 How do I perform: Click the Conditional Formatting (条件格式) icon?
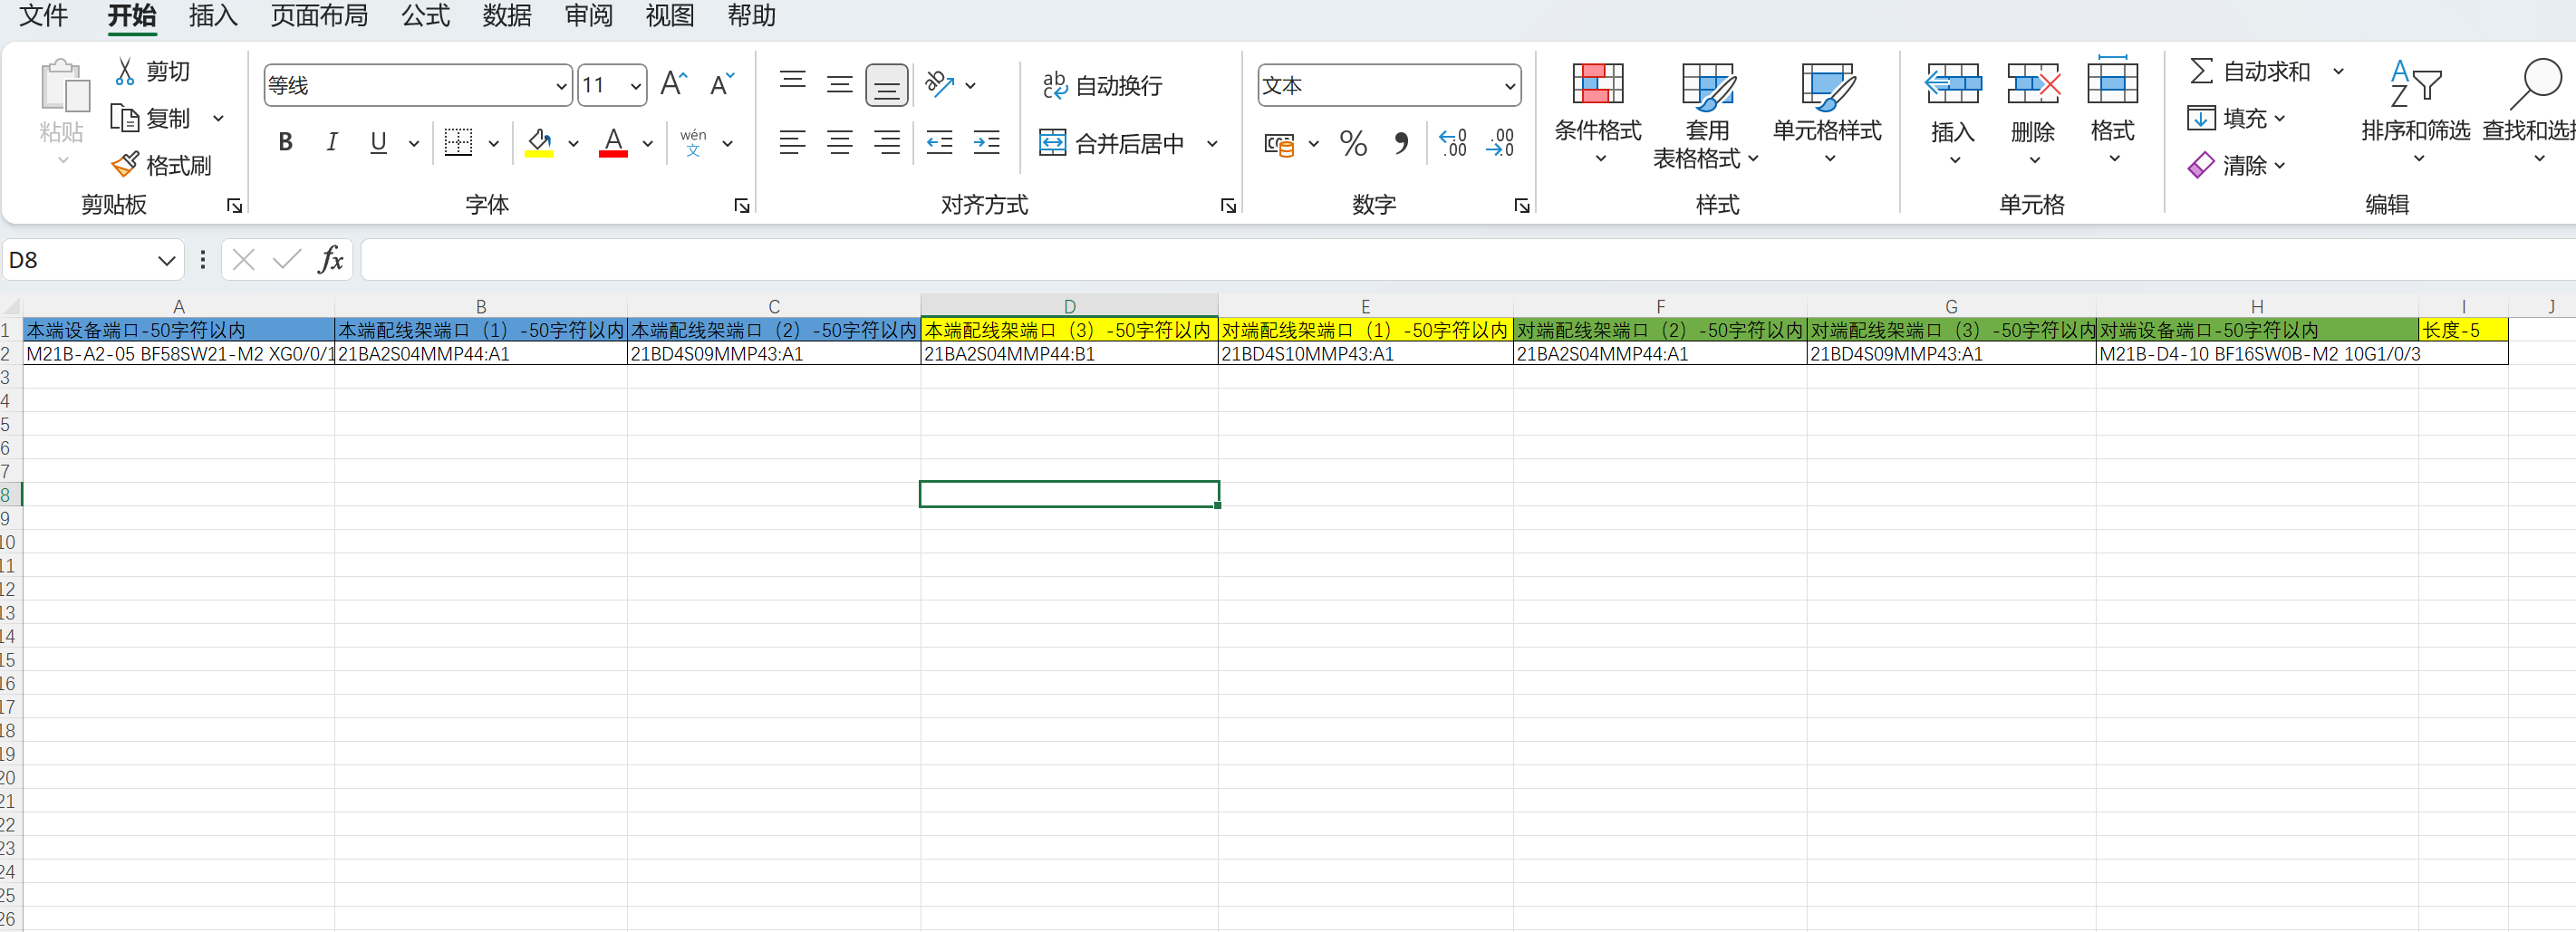click(x=1598, y=84)
